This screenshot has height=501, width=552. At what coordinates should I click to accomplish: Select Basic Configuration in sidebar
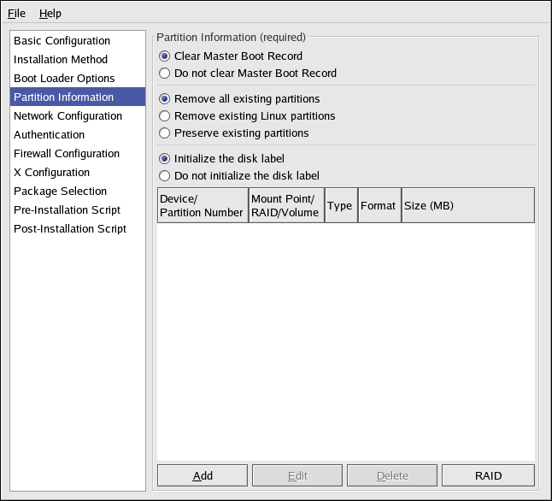point(62,40)
